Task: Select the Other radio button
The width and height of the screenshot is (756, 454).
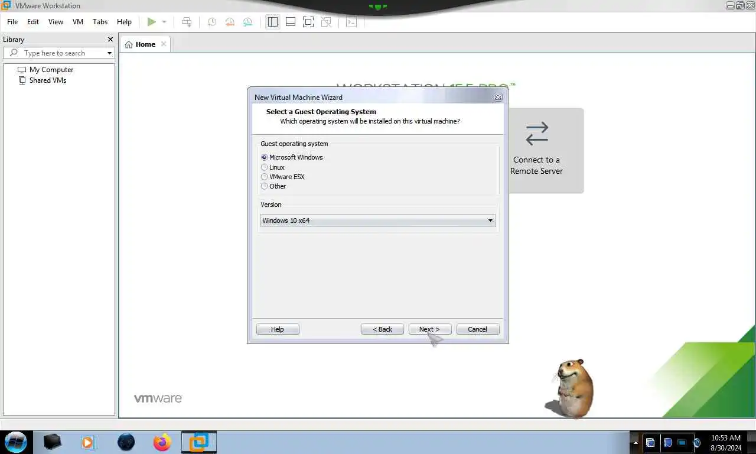Action: 265,186
